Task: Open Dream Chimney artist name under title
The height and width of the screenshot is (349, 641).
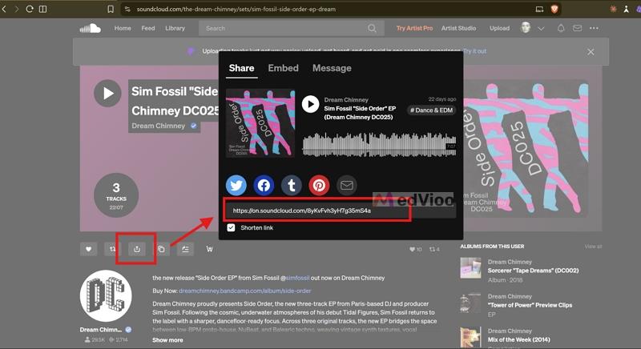Action: point(158,126)
